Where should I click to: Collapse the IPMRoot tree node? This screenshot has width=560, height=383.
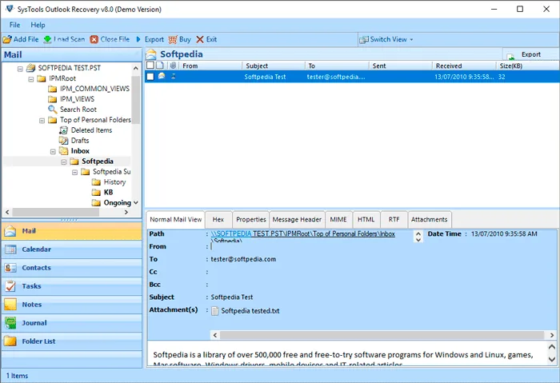coord(31,79)
